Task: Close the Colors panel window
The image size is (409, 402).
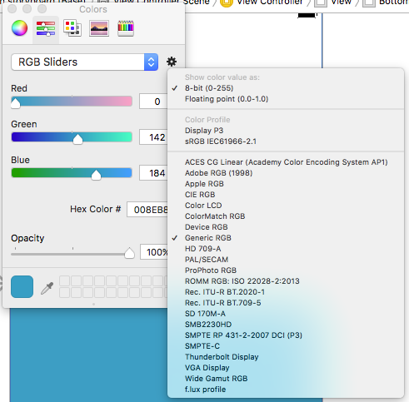Action: 12,9
